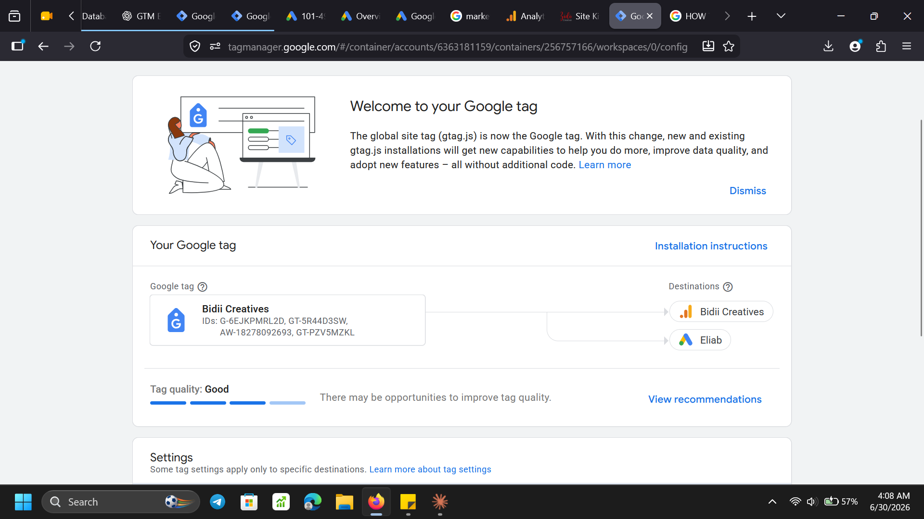This screenshot has width=924, height=519.
Task: Click the Welcome illustration image
Action: click(242, 145)
